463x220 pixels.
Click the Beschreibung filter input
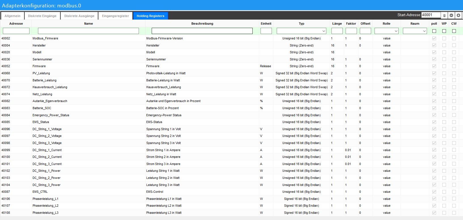202,31
